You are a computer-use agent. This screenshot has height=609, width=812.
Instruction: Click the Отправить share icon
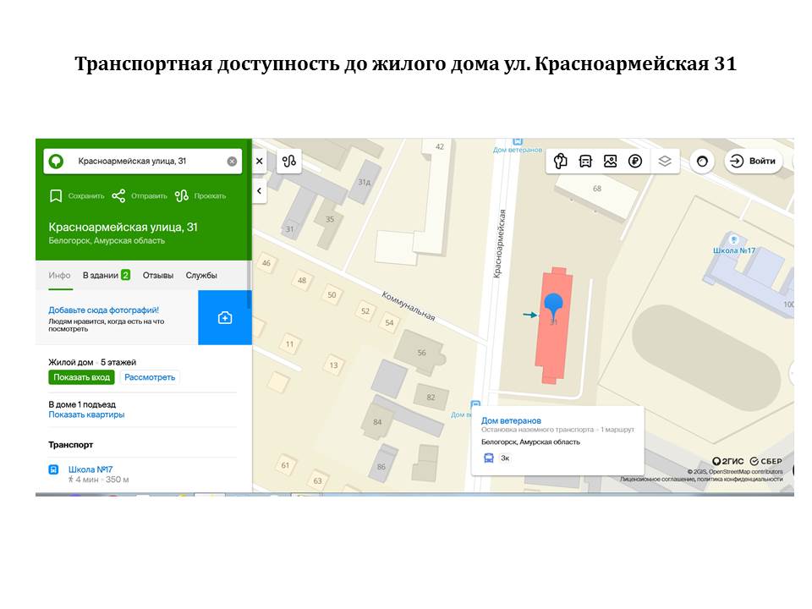(x=118, y=196)
